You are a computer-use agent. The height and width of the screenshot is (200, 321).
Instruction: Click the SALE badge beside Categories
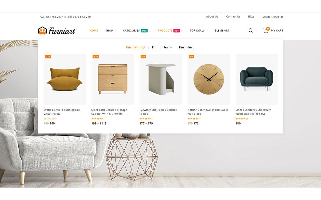tap(144, 31)
